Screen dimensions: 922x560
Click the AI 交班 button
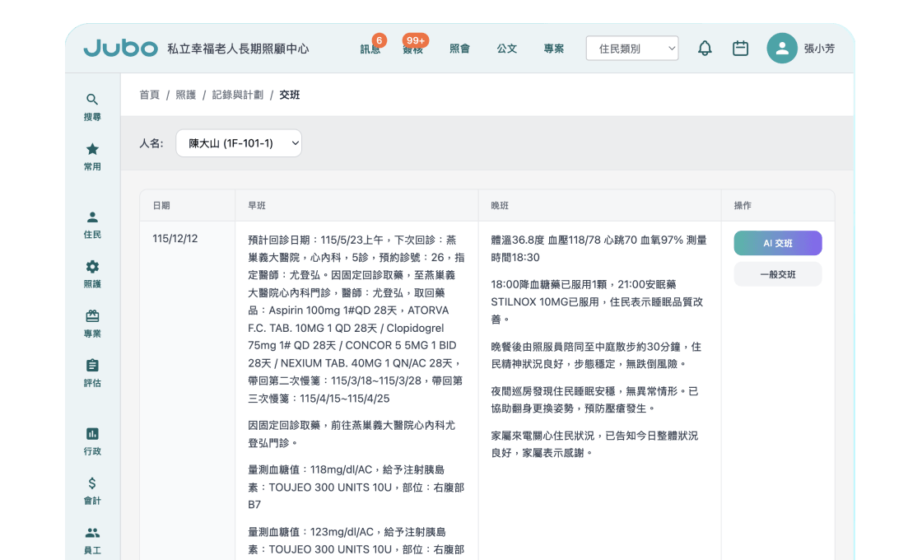pos(778,243)
